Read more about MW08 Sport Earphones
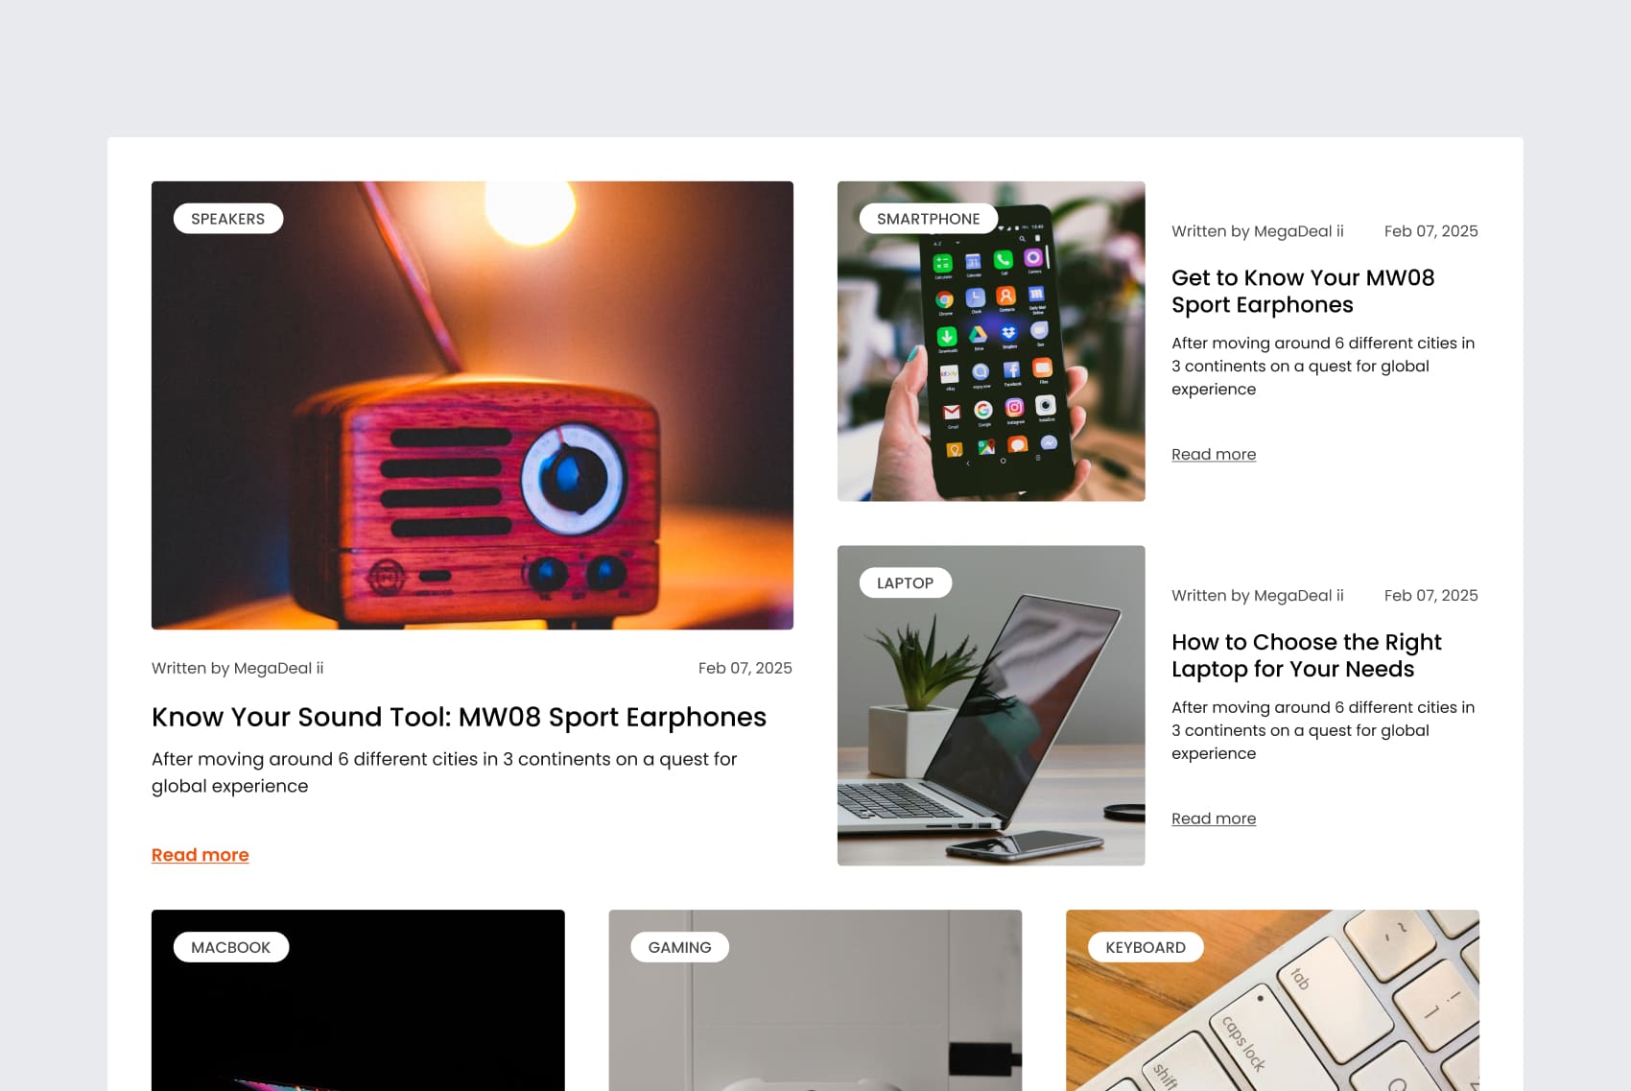This screenshot has width=1631, height=1091. pos(1214,455)
